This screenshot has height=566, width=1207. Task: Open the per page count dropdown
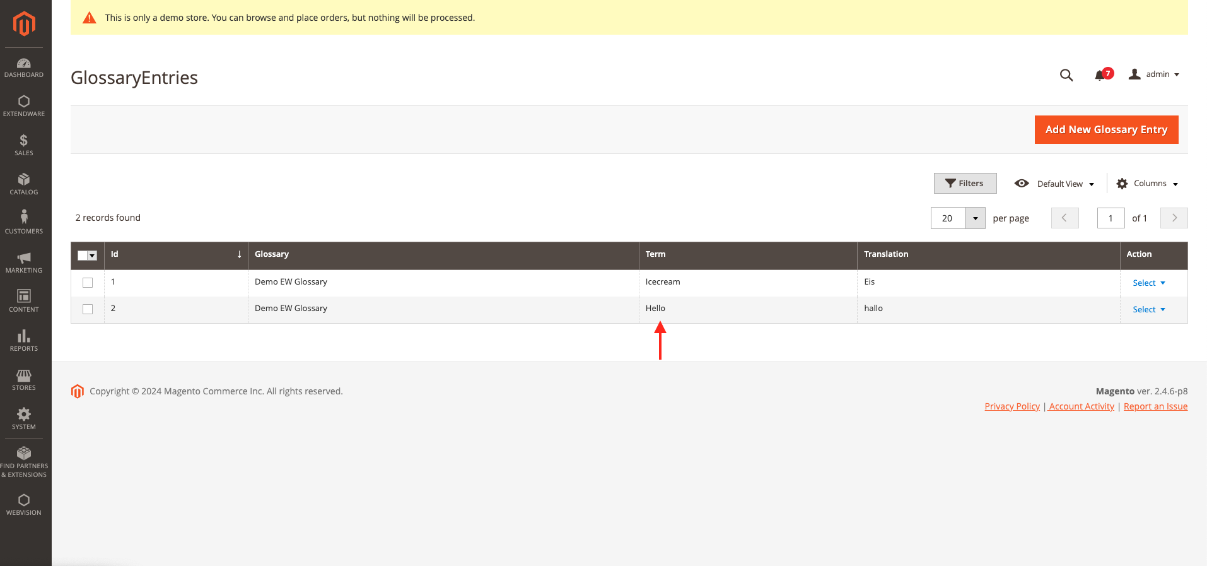tap(975, 218)
